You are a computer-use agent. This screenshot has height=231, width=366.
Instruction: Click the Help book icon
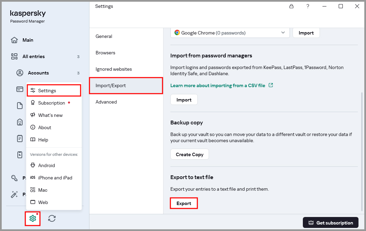[x=33, y=140]
